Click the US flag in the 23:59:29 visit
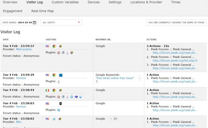Screen dimensions: 208x128 coord(47,75)
